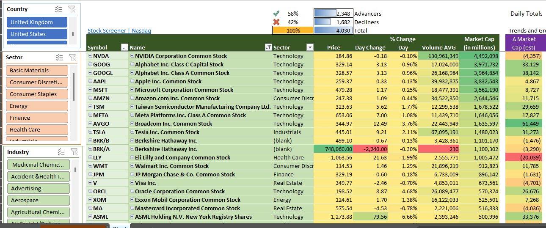Screen dimensions: 546x228
Task: Select the BRK/A volume cell 230
Action: tap(438, 149)
